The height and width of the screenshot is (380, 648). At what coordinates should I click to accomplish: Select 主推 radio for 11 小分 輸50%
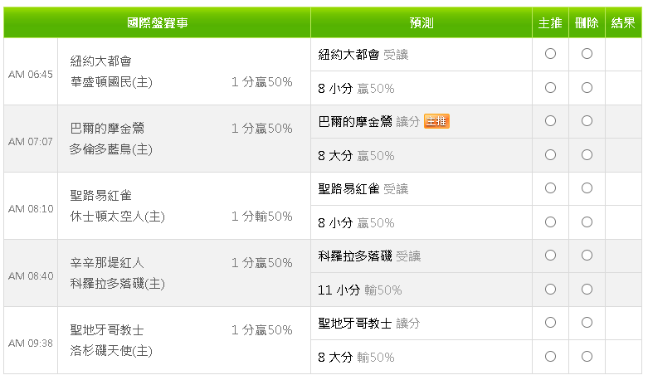click(x=550, y=289)
